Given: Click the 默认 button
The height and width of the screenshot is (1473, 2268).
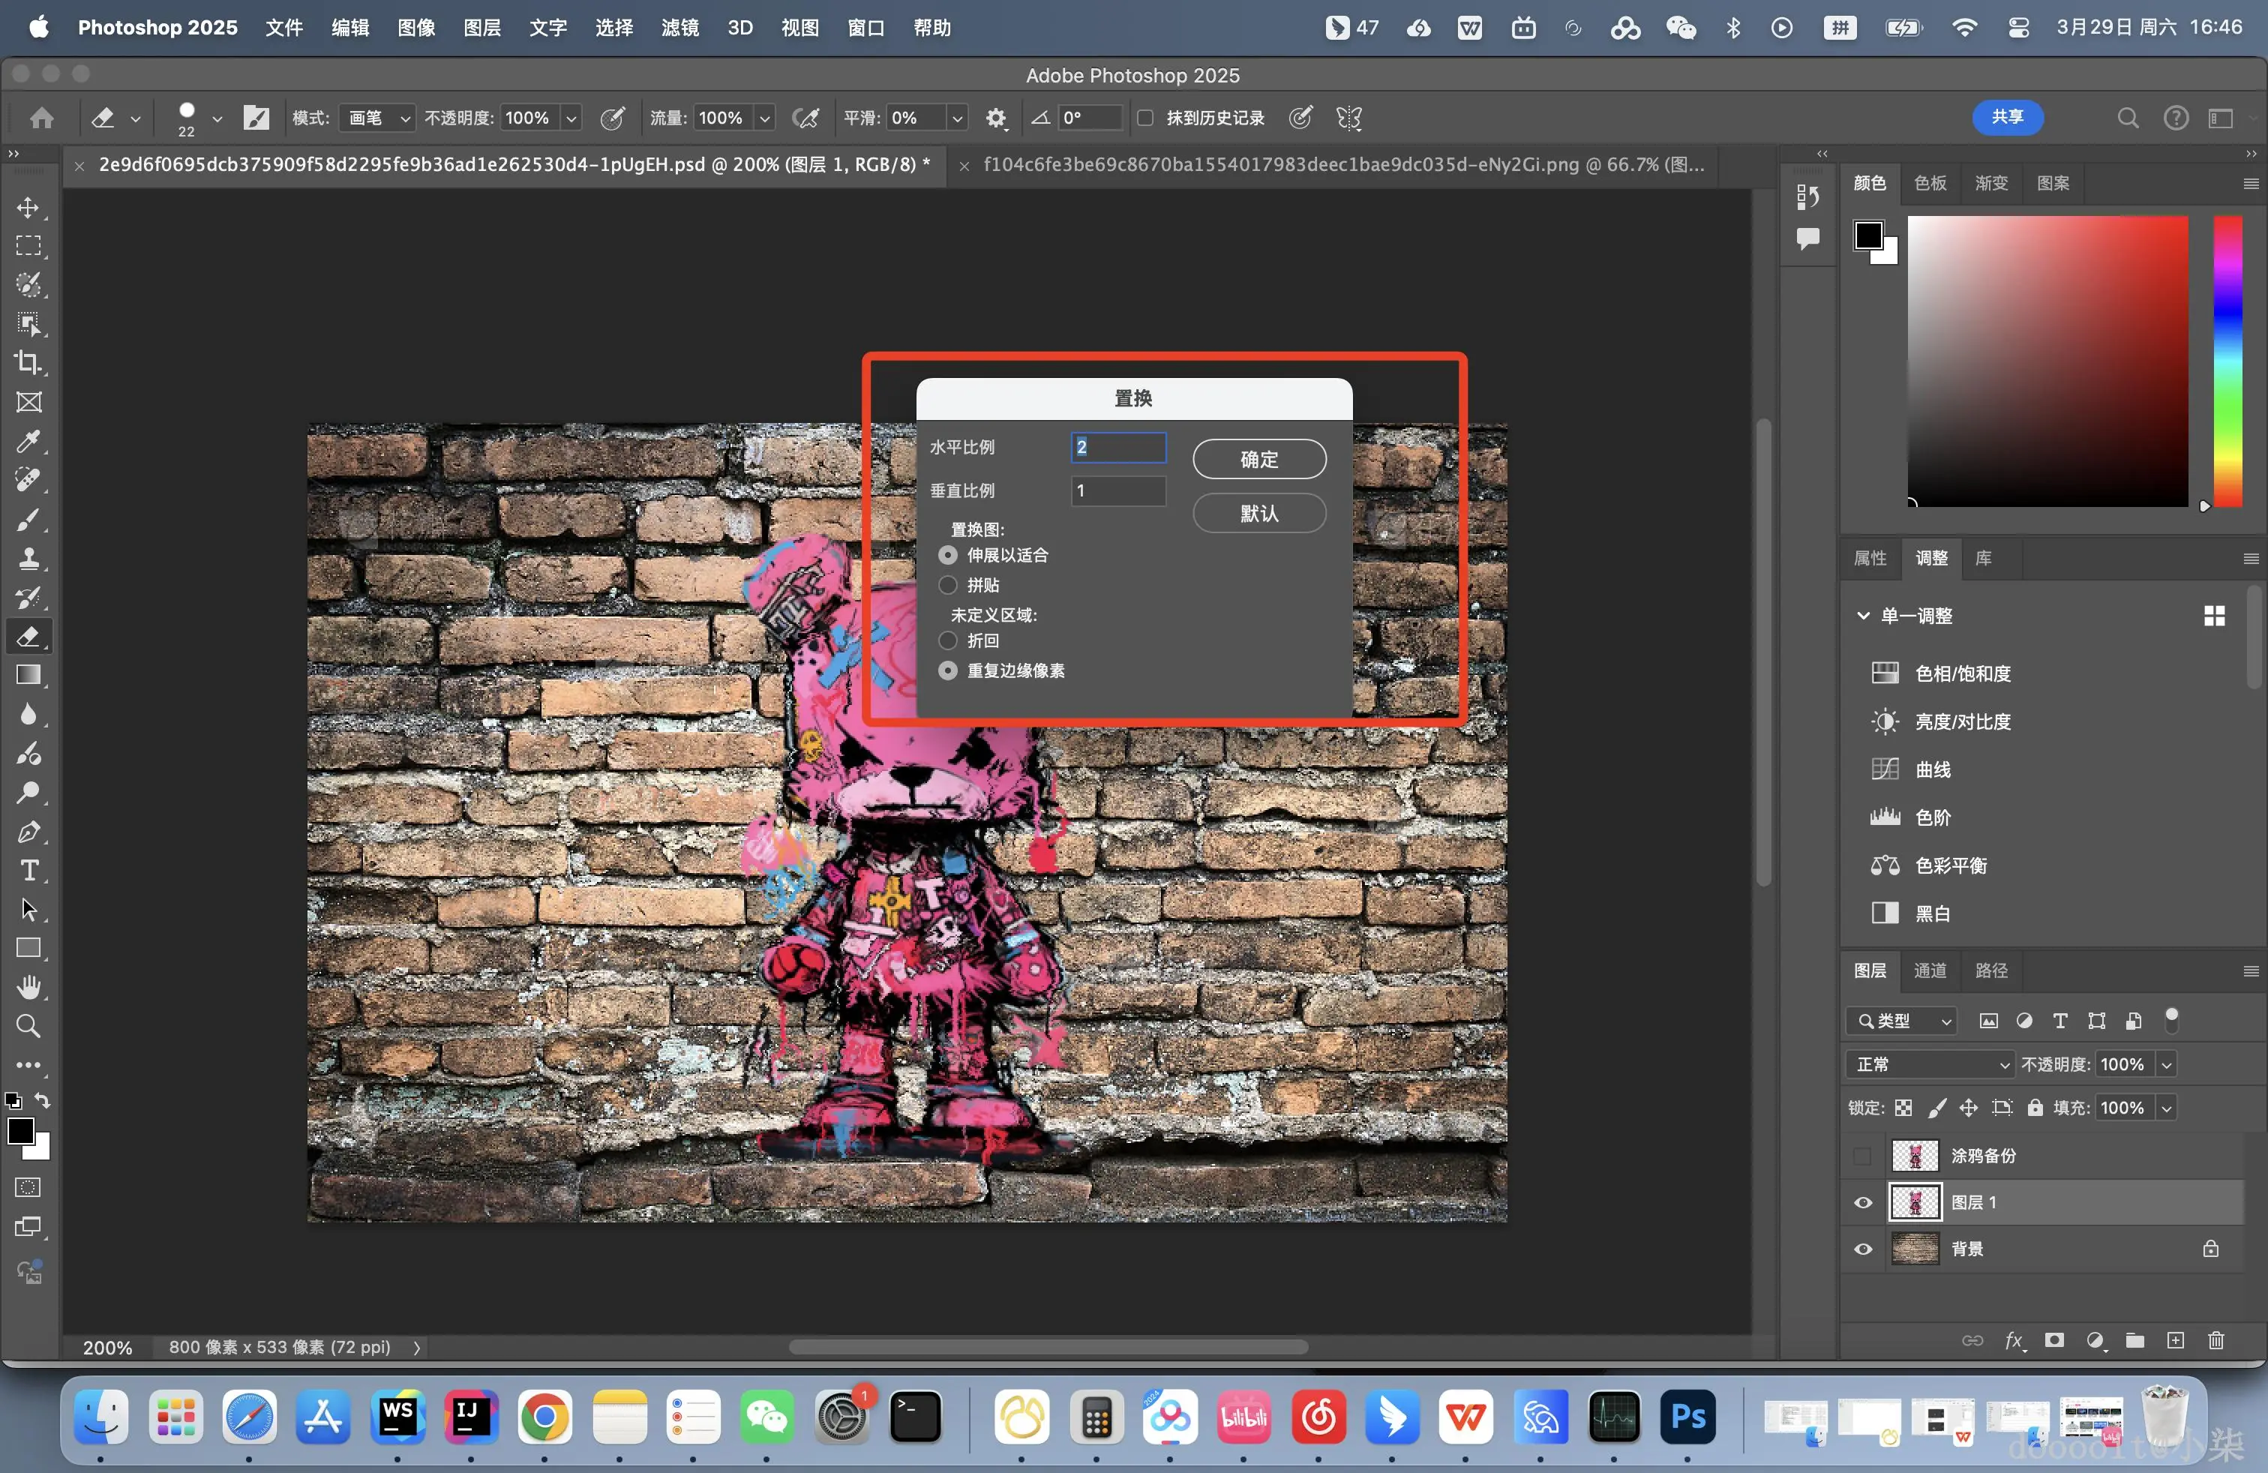Looking at the screenshot, I should pyautogui.click(x=1258, y=514).
